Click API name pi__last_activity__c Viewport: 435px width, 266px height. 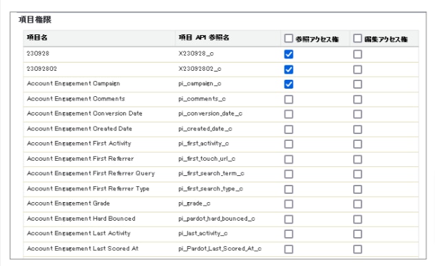pyautogui.click(x=203, y=234)
